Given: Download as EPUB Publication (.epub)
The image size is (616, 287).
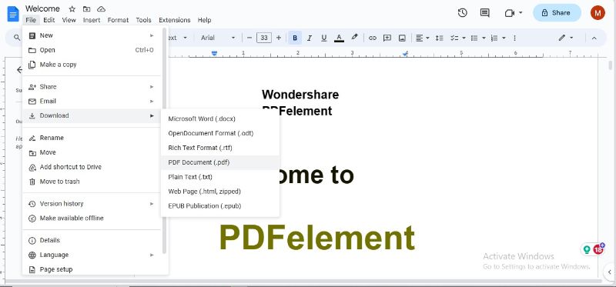Looking at the screenshot, I should pos(220,205).
